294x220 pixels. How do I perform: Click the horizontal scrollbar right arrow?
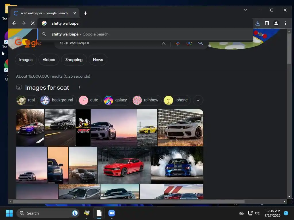(x=285, y=201)
